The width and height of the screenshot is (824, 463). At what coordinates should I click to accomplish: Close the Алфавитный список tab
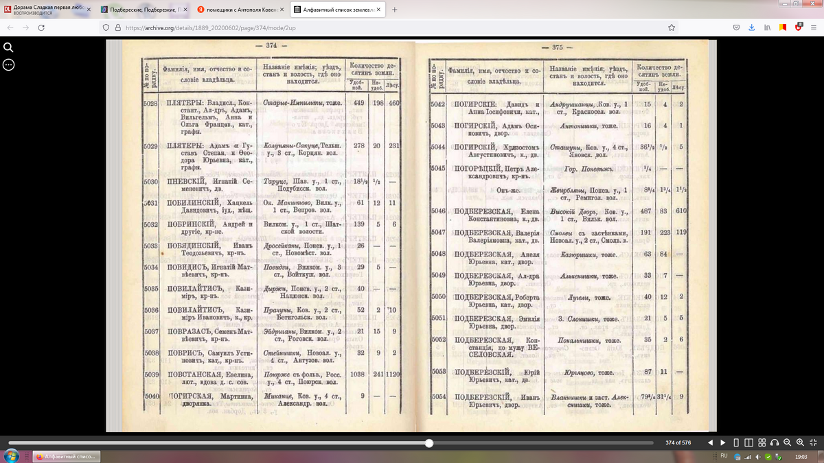[378, 10]
